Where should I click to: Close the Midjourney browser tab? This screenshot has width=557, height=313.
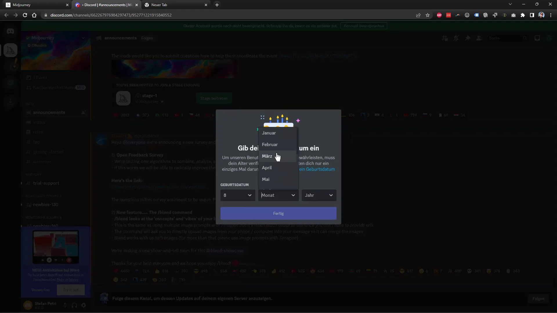[67, 5]
